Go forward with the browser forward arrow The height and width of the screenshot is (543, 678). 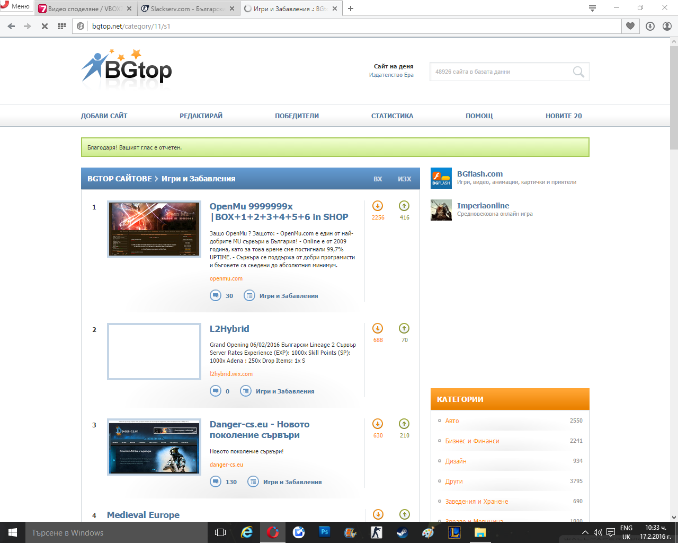pos(28,26)
